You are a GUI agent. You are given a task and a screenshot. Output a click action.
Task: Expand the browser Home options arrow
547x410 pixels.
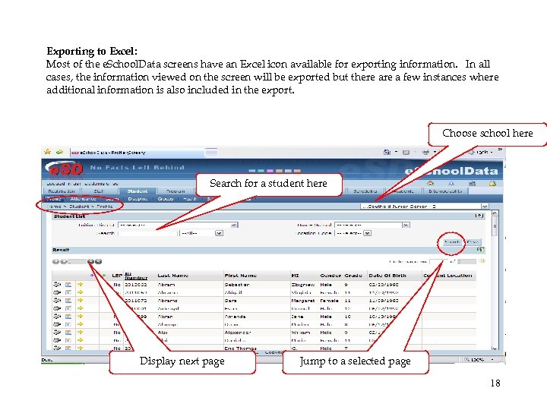point(397,152)
